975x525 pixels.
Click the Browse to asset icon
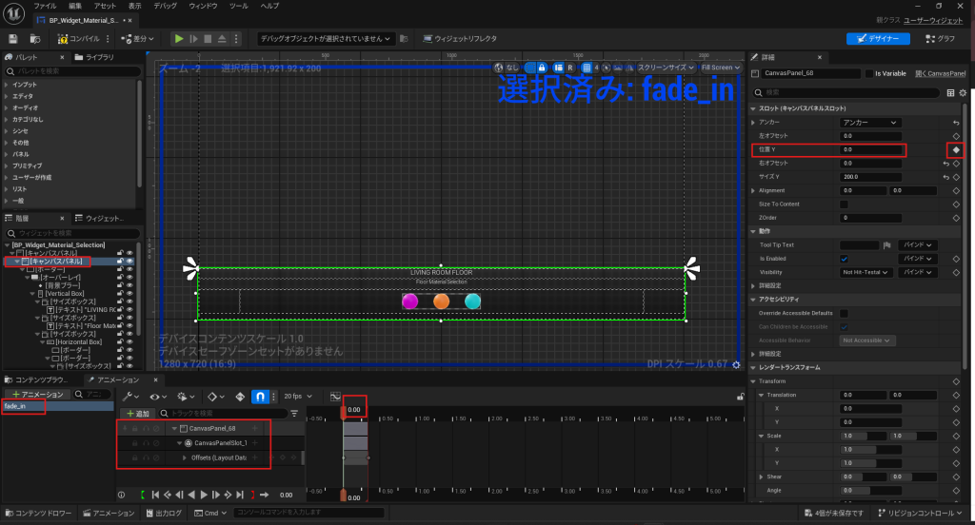tap(35, 39)
